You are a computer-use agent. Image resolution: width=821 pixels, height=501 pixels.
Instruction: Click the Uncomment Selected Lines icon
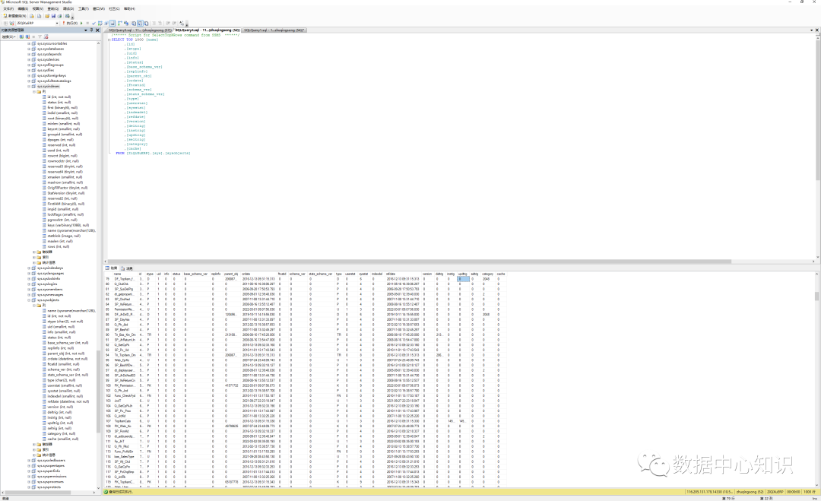[160, 23]
